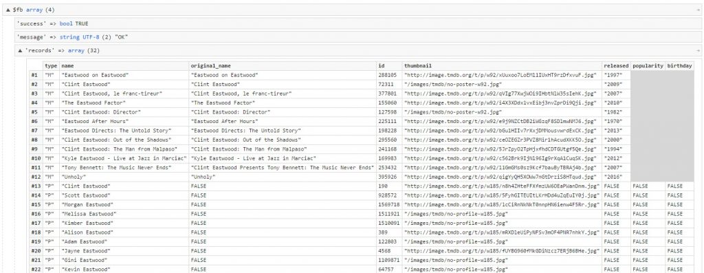Click id cell 395926
Viewport: 704px width, 273px height.
click(x=389, y=177)
